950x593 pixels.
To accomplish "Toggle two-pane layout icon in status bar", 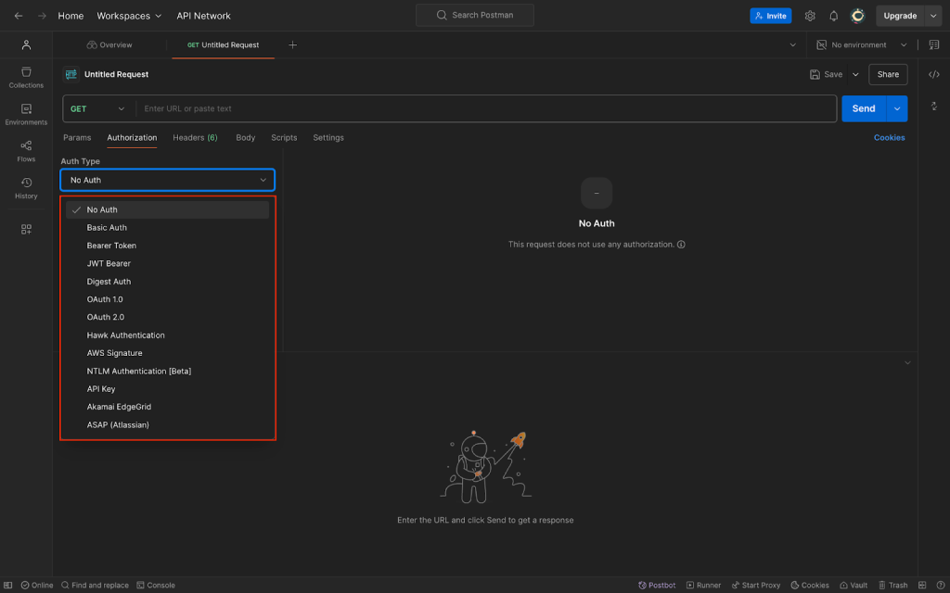I will point(922,586).
